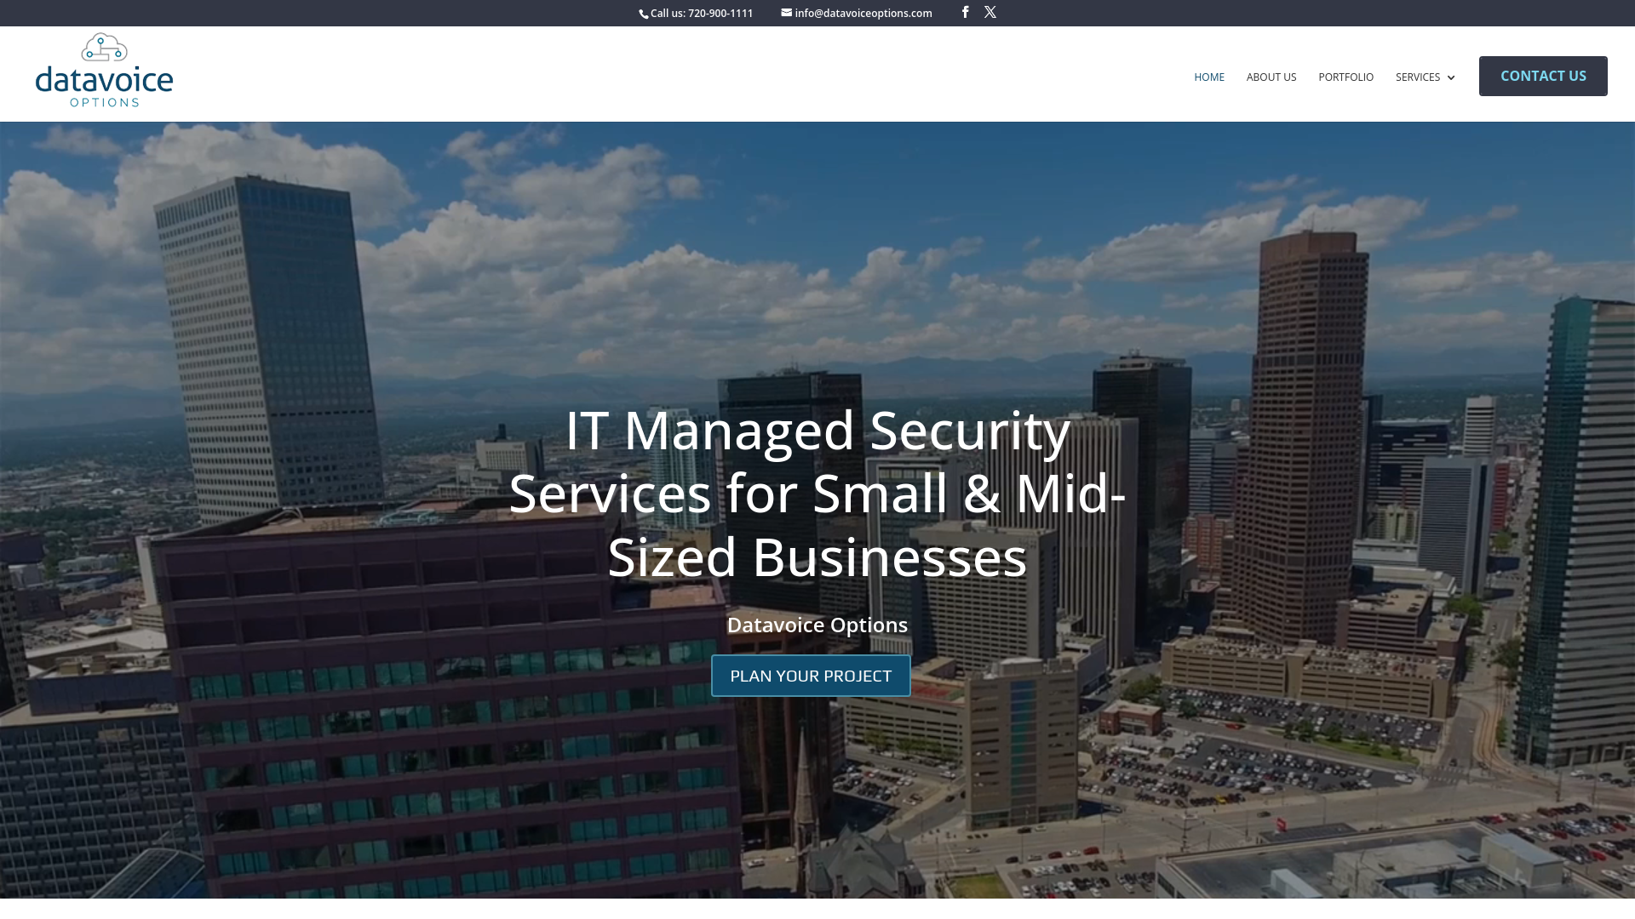Click the Contact Us button
1635x919 pixels.
click(1543, 76)
